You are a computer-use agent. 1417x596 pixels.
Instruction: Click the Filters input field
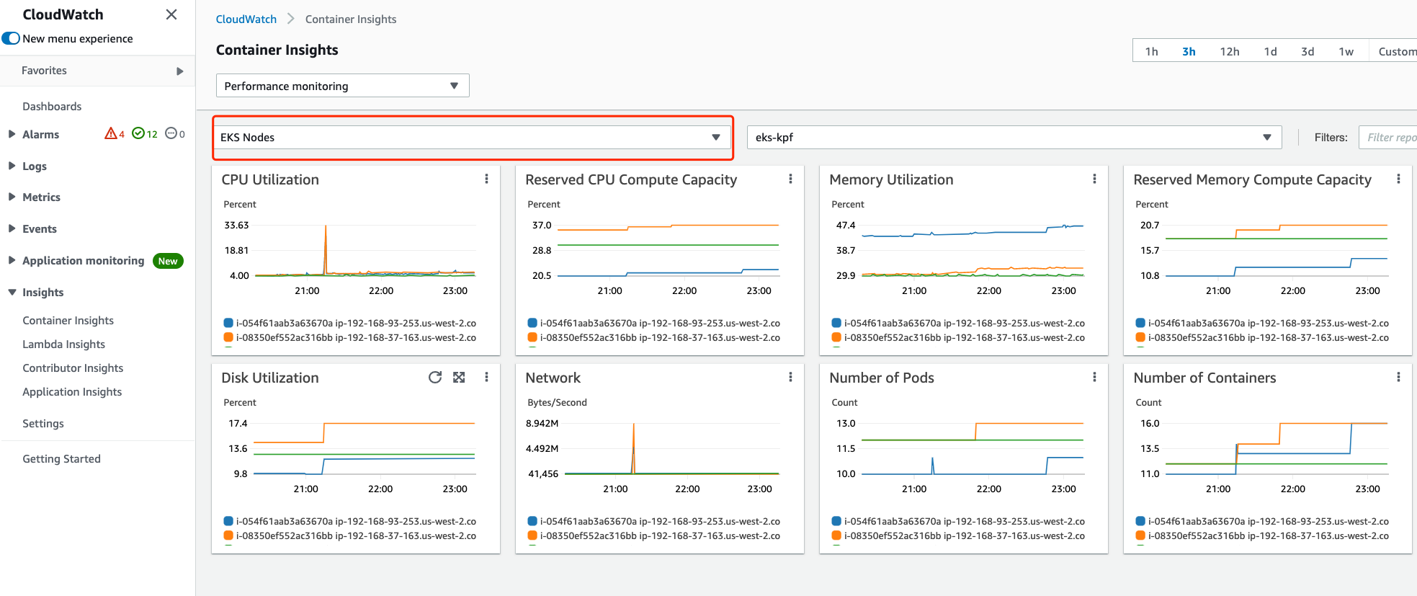point(1387,137)
